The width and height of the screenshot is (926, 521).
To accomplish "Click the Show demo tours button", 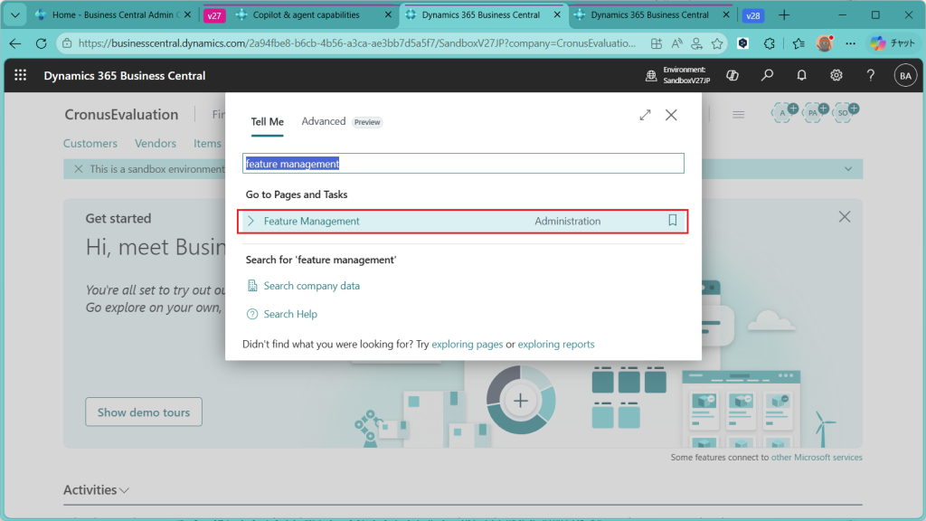I will click(144, 412).
